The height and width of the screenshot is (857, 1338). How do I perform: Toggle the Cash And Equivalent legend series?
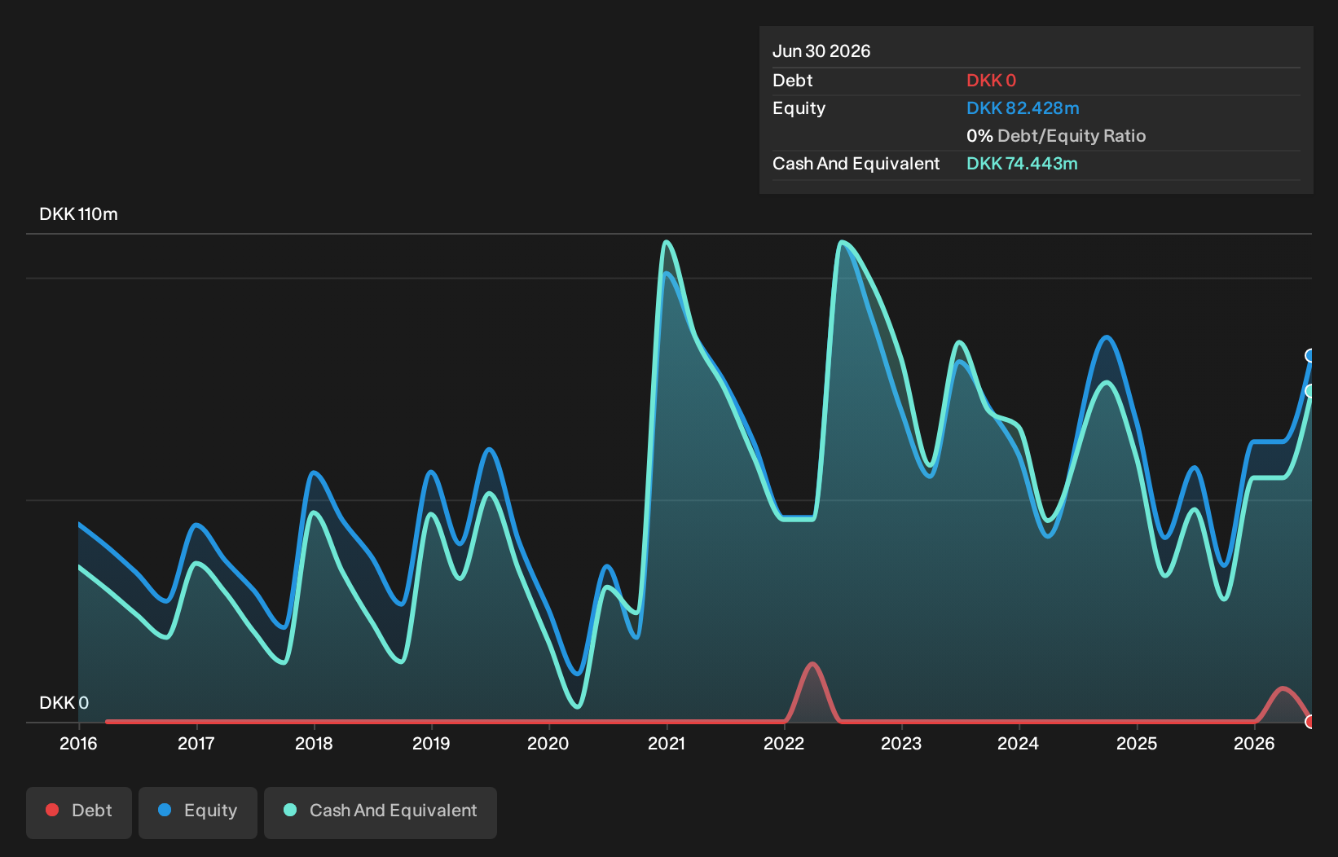pyautogui.click(x=381, y=812)
